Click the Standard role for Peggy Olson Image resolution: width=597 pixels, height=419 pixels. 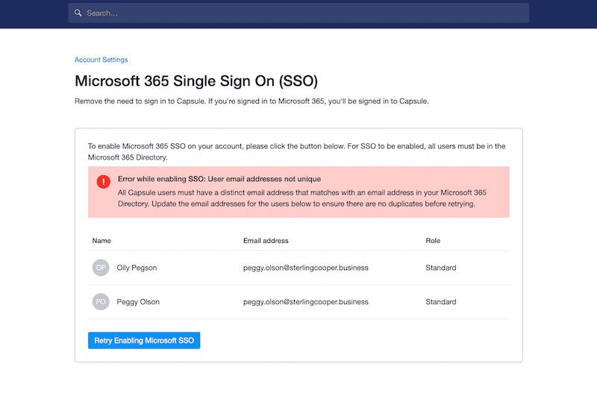tap(440, 302)
